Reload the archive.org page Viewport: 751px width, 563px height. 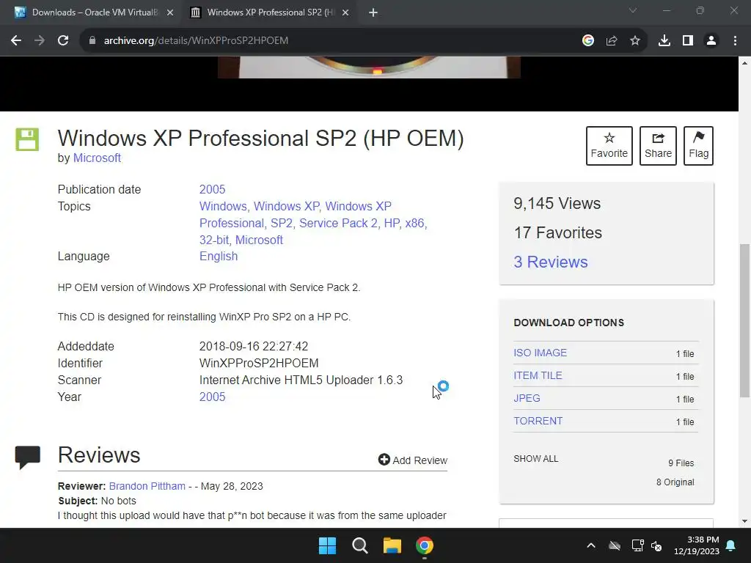pyautogui.click(x=63, y=41)
